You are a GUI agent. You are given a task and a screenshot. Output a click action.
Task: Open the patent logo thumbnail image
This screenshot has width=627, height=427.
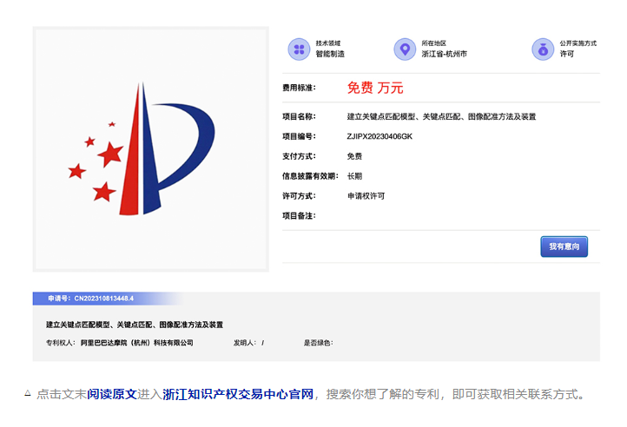pos(151,149)
